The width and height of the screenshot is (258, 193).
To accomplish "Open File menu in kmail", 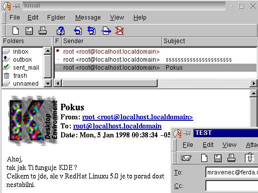I will 15,18.
